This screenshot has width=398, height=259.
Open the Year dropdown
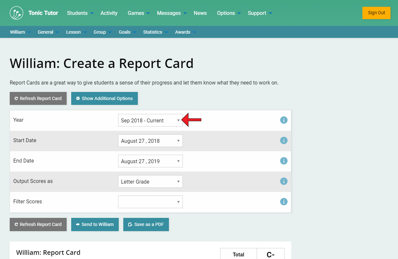[x=150, y=120]
